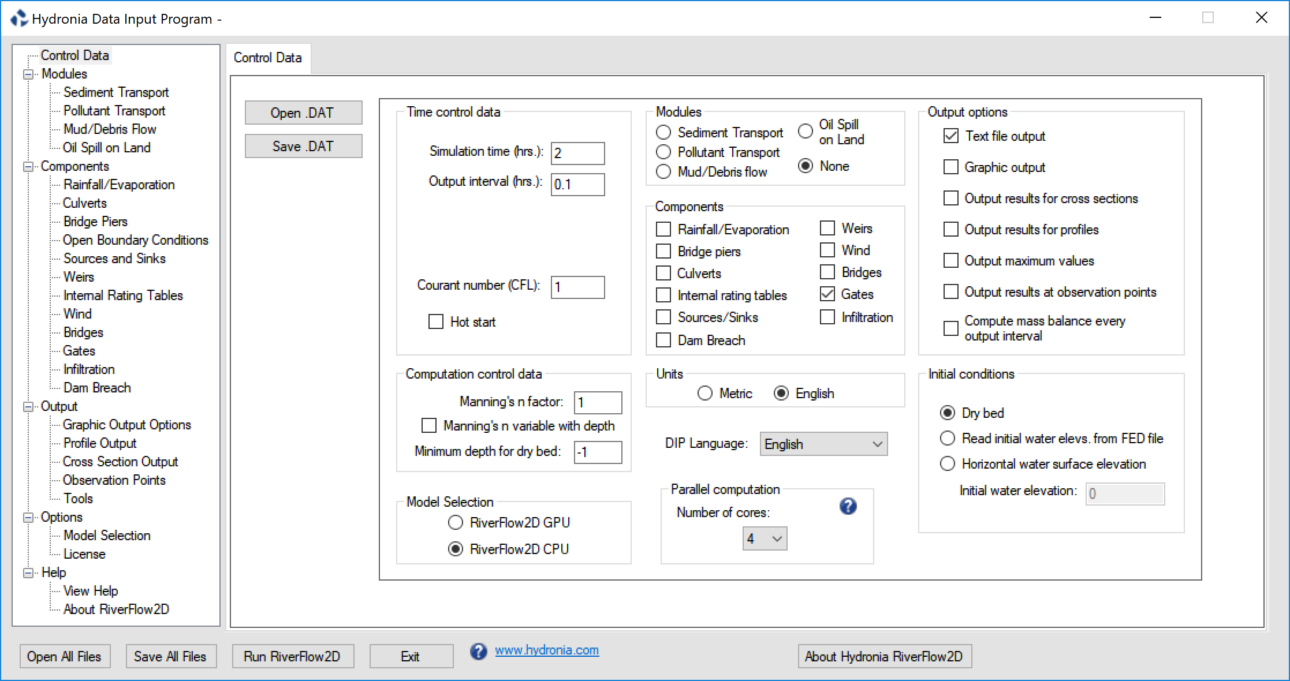Select Pollutant Transport module radio button

pos(663,152)
